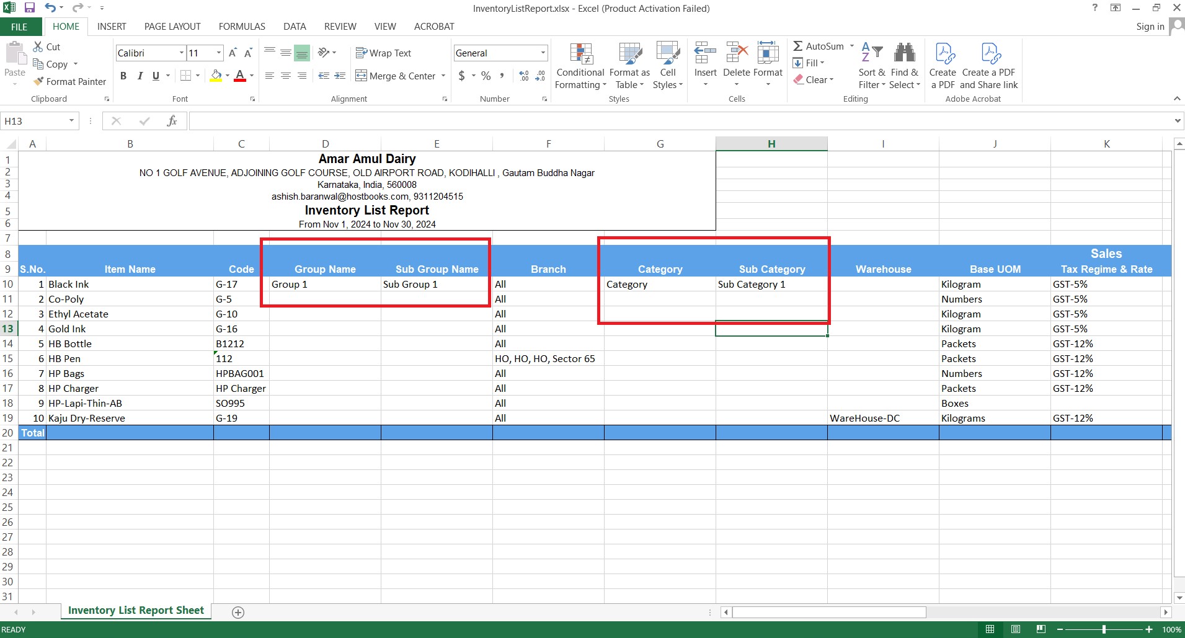Expand the formula bar chevron
1185x638 pixels.
[1178, 121]
